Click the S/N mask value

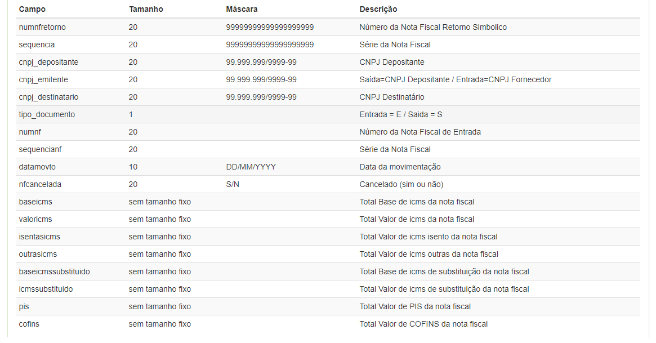click(233, 184)
